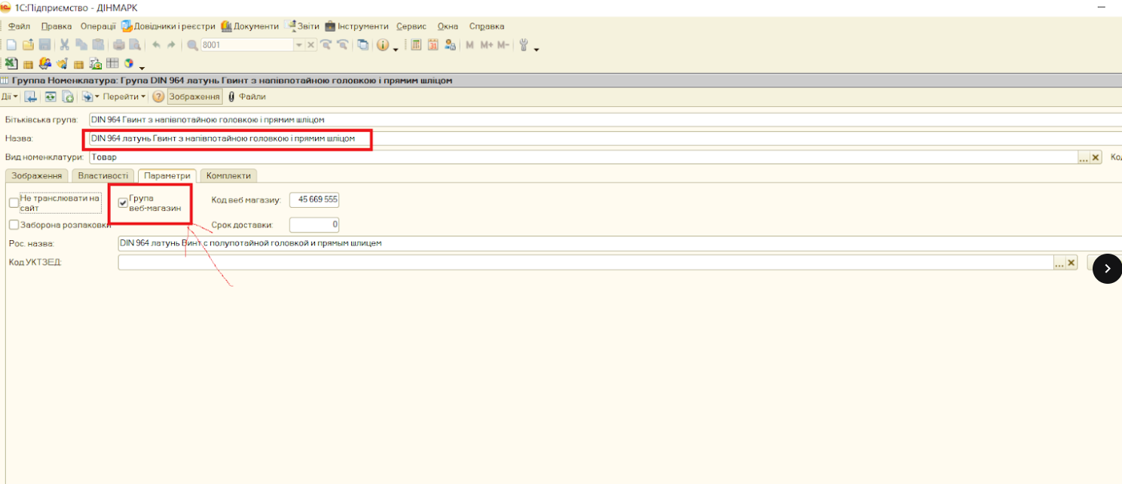The image size is (1122, 484).
Task: Click the magnifier search icon
Action: [193, 45]
